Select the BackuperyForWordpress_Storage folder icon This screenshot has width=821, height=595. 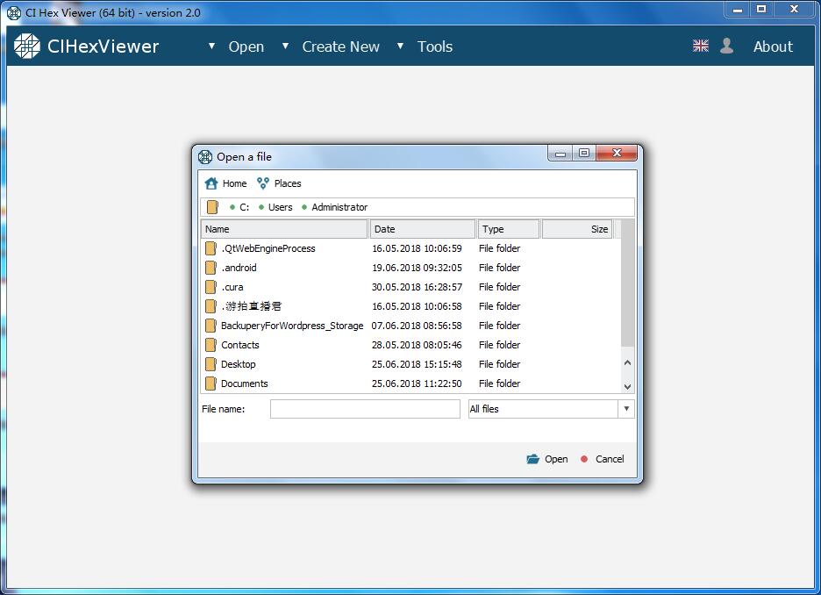coord(211,326)
